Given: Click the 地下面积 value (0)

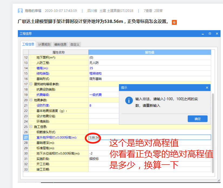Looking at the screenshot, I should [91, 57].
